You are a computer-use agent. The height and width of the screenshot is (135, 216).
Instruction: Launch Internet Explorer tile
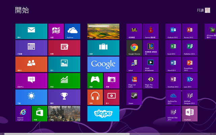click(23, 114)
